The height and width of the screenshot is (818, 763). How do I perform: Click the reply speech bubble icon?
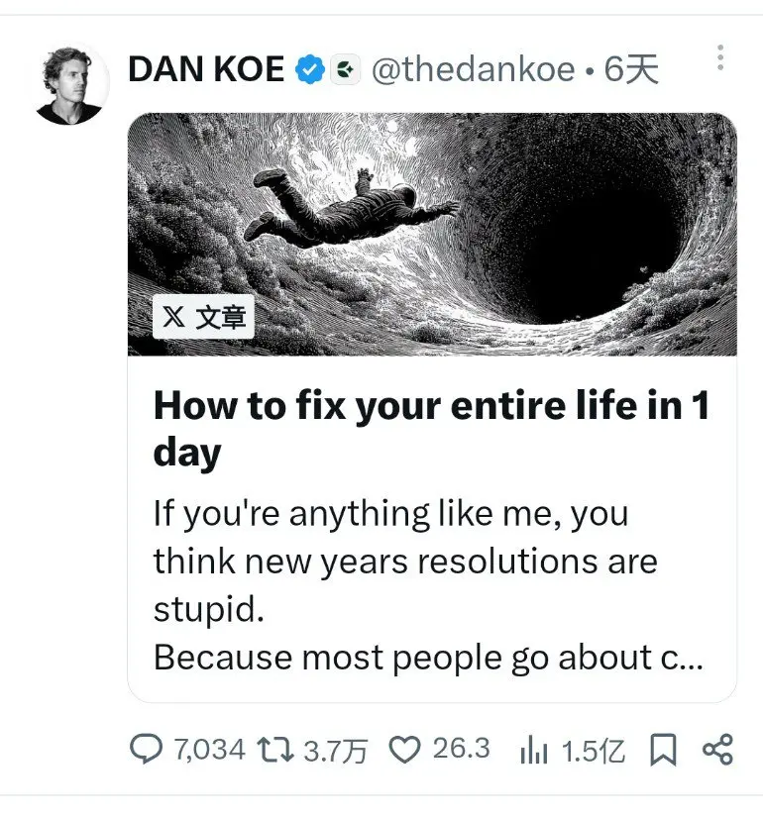146,749
